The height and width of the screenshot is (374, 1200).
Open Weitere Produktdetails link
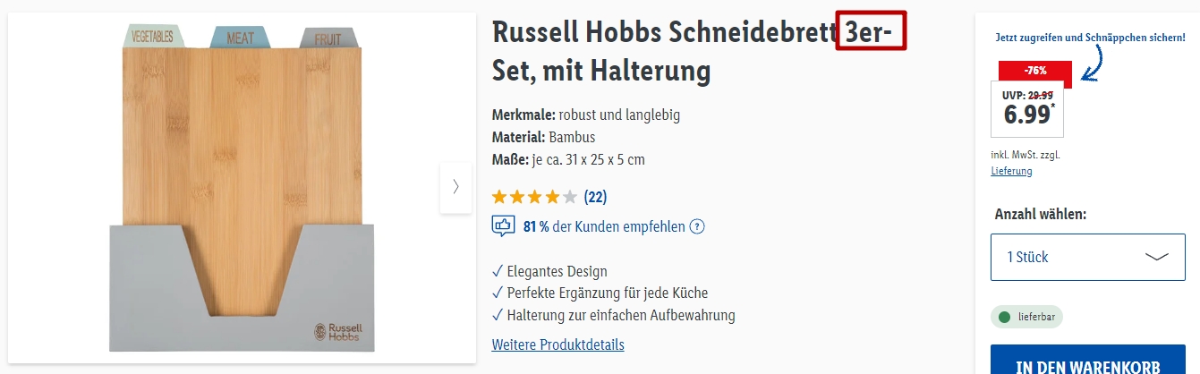pos(557,344)
